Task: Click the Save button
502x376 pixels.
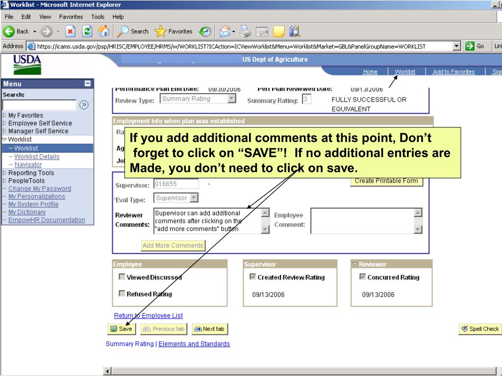Action: 122,329
